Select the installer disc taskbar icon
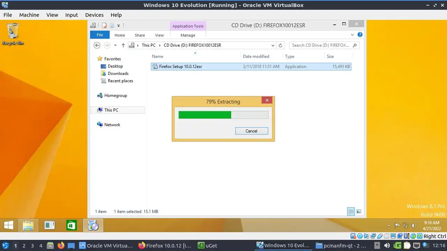Screen dimensions: 447x251 pyautogui.click(x=93, y=225)
